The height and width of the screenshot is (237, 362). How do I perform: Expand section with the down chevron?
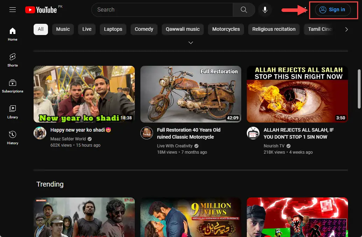pos(191,43)
